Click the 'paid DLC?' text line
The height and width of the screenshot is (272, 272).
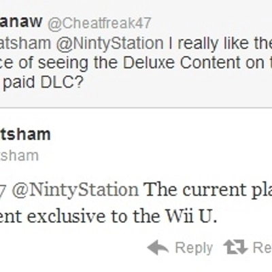point(43,82)
